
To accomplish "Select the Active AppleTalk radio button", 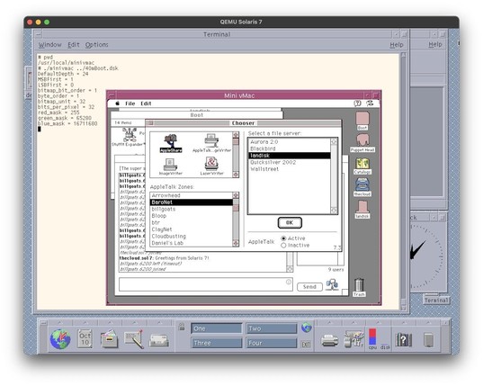I will click(x=283, y=238).
